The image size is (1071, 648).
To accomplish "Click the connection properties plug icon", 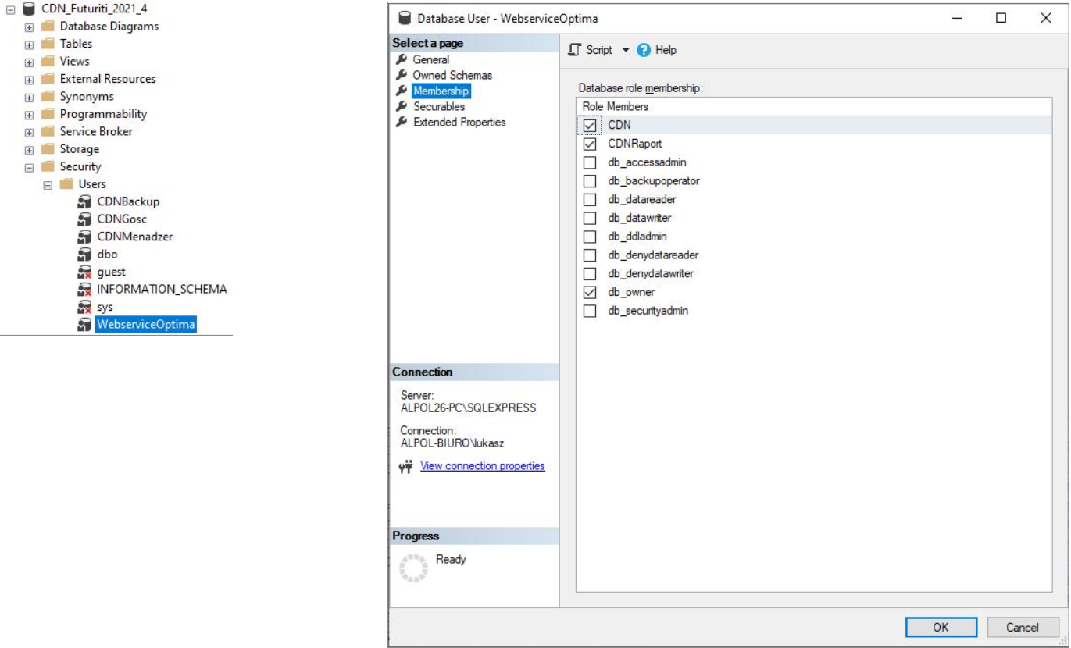I will tap(405, 467).
